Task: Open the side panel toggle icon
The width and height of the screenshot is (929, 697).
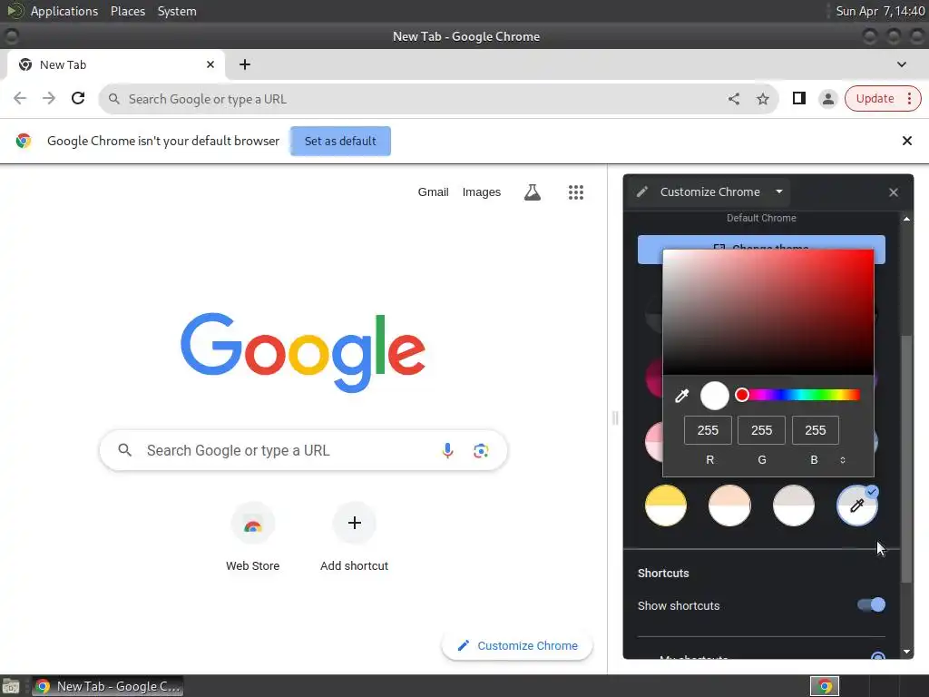Action: pos(798,98)
